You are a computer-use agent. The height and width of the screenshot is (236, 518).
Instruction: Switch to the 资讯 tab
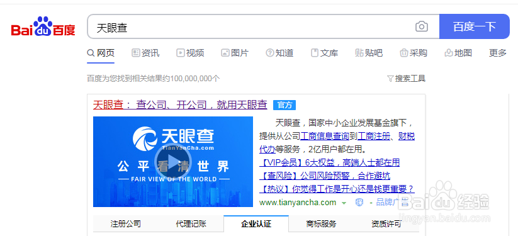point(145,53)
